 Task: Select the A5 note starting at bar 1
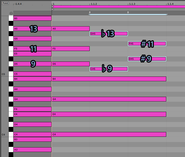71,29
